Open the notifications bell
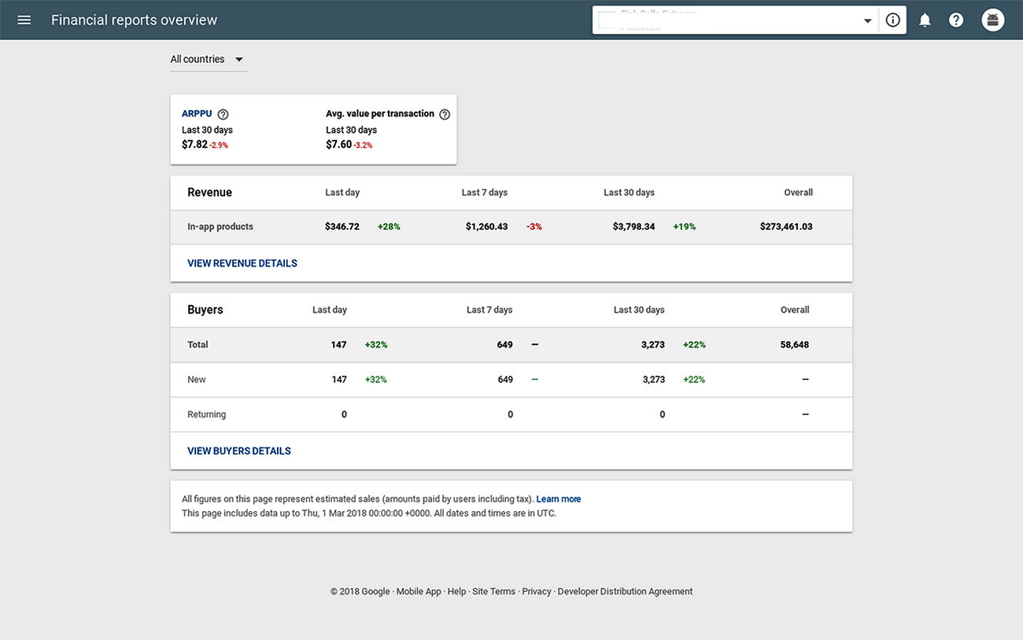This screenshot has width=1023, height=640. click(x=925, y=20)
